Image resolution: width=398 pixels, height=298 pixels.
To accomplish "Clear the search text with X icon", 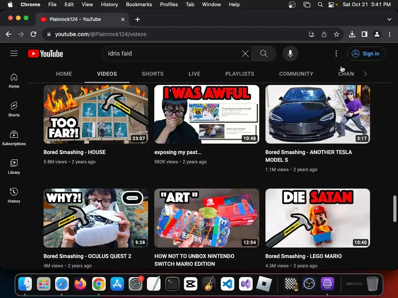I will [x=245, y=54].
